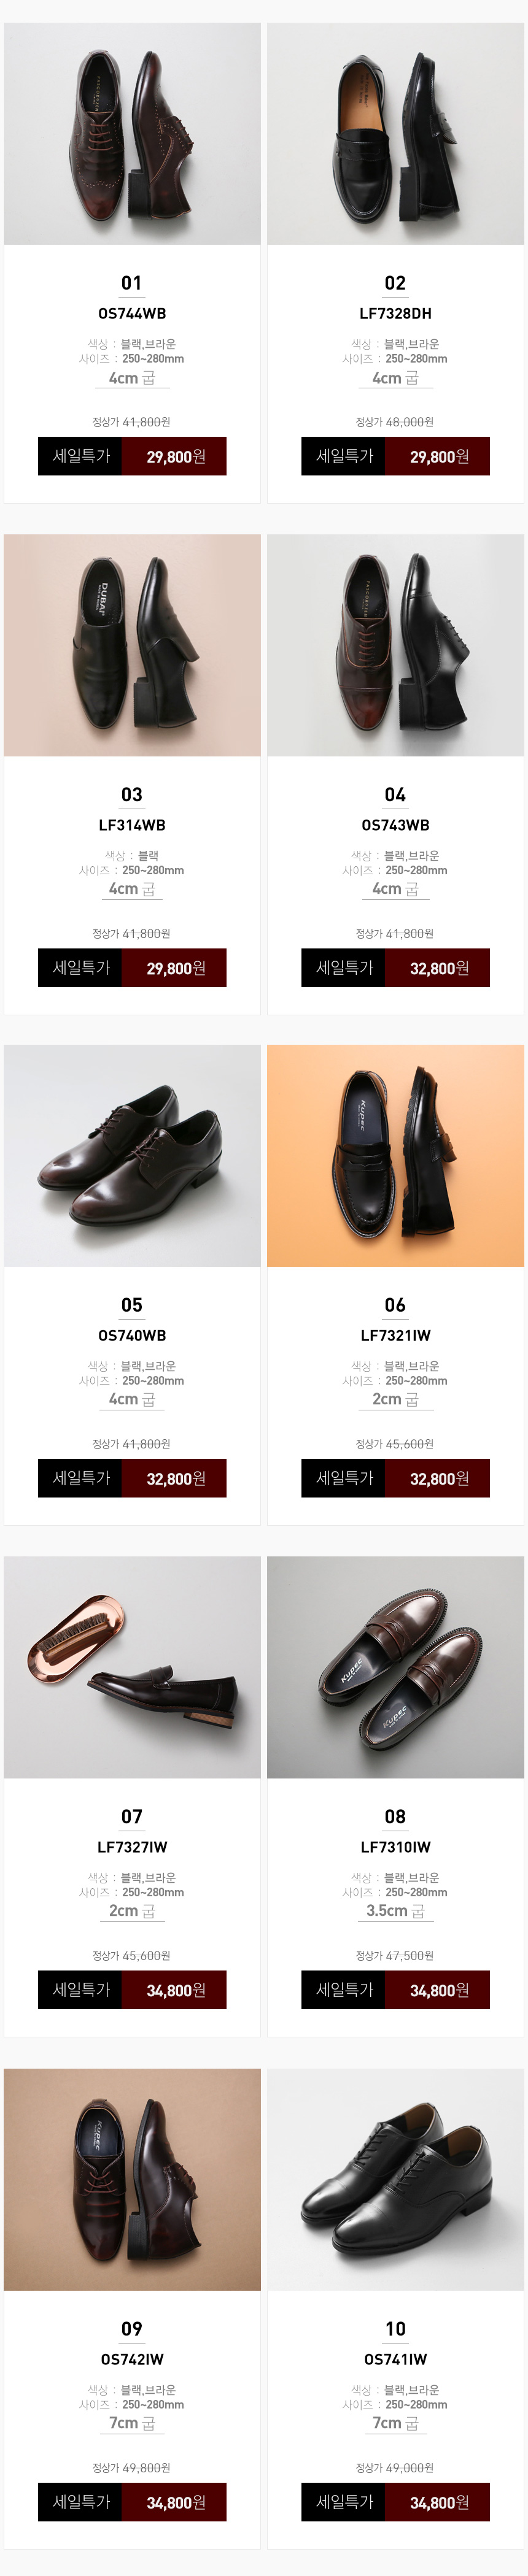
Task: Click the LF7328DH black loafer image
Action: click(x=395, y=134)
